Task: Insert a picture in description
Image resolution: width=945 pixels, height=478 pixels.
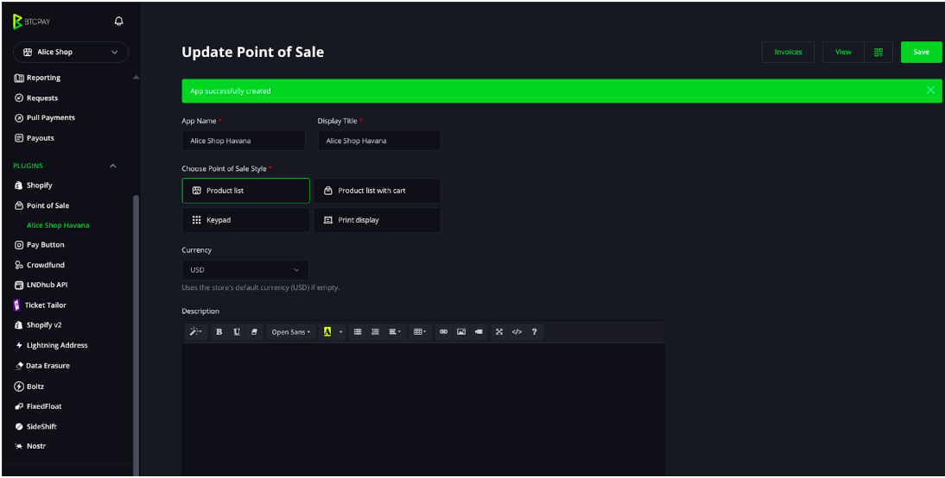Action: tap(461, 331)
